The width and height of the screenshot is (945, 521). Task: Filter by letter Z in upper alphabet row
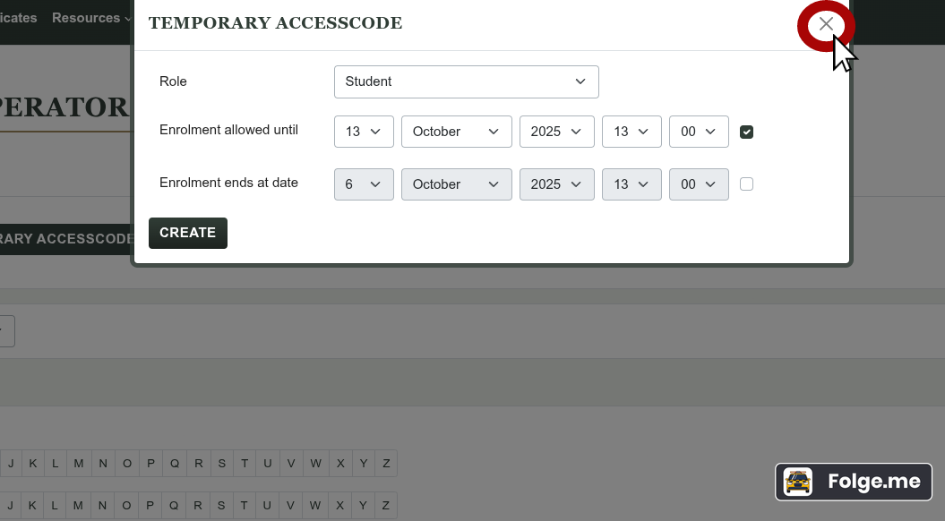tap(386, 464)
